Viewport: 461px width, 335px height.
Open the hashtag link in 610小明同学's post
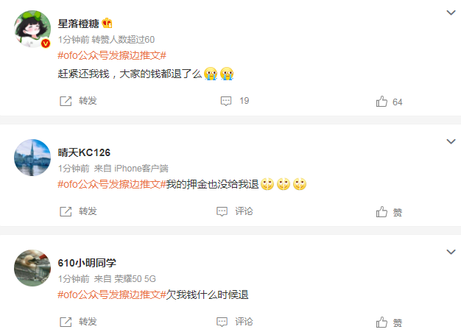coord(112,295)
